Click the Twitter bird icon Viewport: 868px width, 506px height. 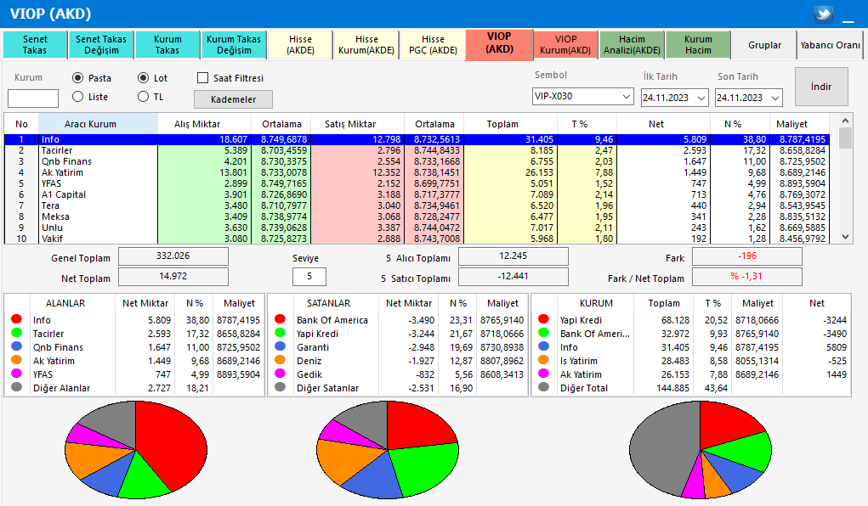823,14
